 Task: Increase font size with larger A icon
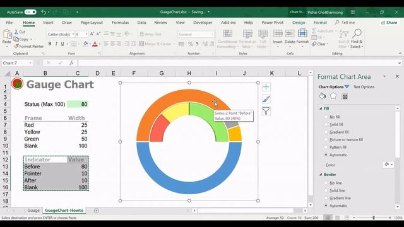coord(92,34)
